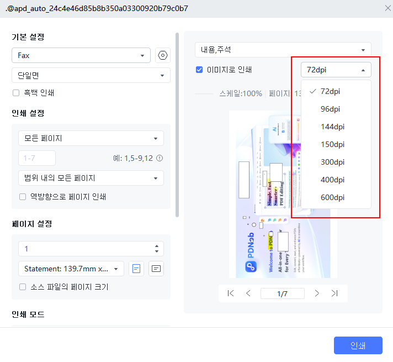Click the 인쇄 print button
393x362 pixels.
pos(358,345)
